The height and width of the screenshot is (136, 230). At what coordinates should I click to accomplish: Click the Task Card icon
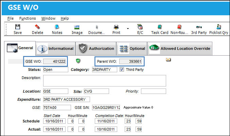pyautogui.click(x=160, y=27)
